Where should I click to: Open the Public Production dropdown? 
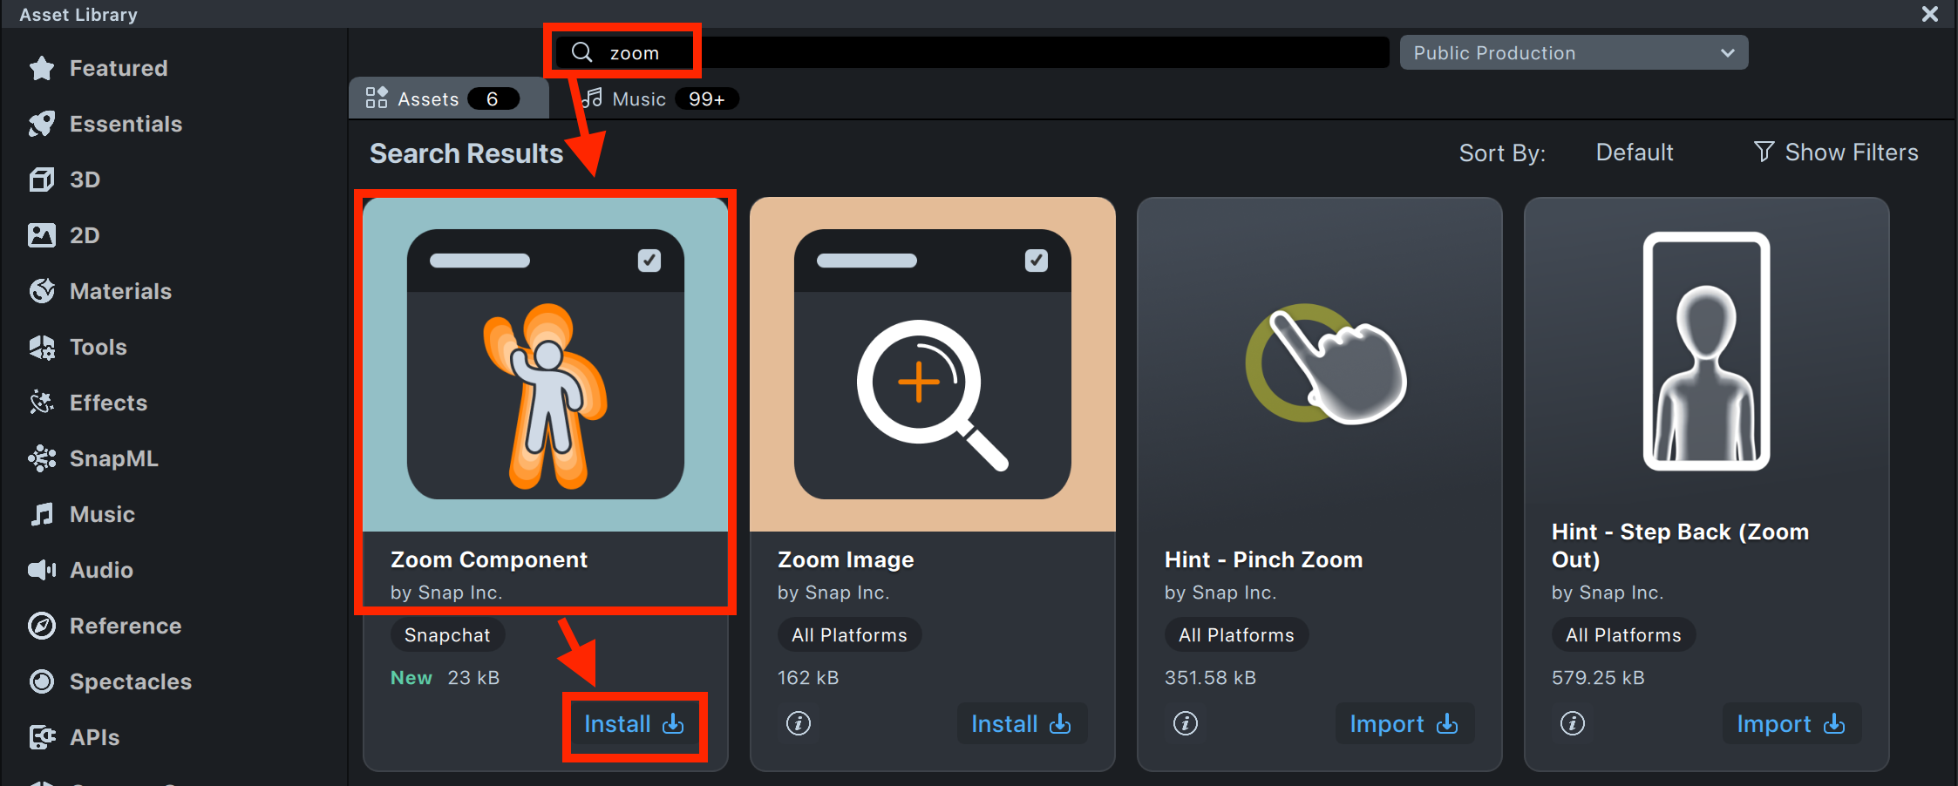(x=1574, y=52)
